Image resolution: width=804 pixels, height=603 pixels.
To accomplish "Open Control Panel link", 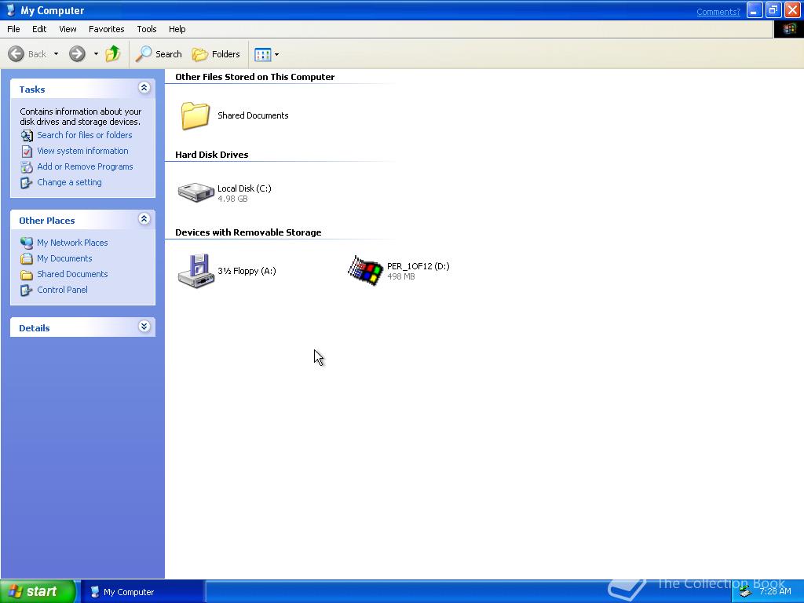I will [62, 290].
